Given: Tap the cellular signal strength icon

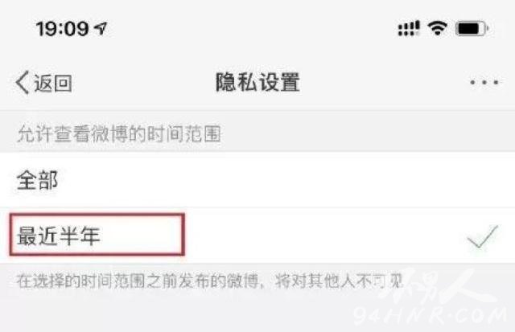Looking at the screenshot, I should 409,28.
